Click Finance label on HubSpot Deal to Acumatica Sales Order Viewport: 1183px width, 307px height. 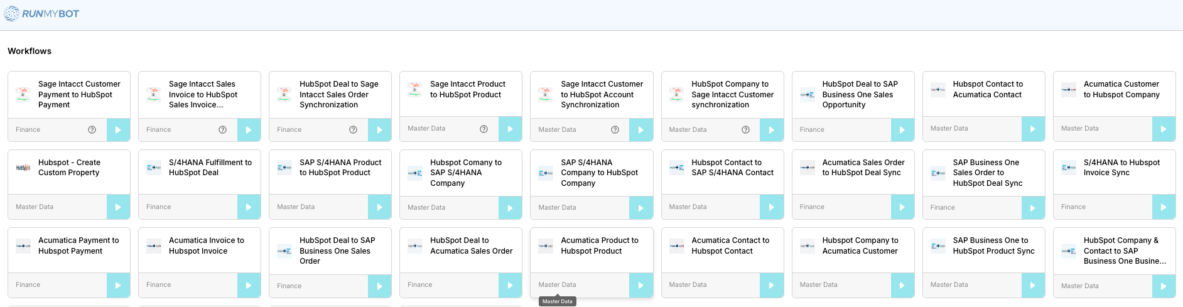419,285
